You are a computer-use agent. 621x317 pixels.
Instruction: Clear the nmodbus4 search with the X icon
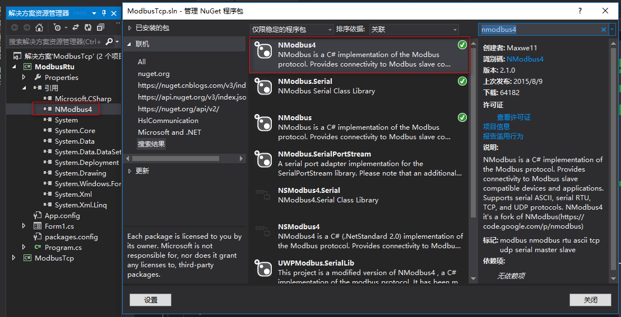[x=604, y=29]
